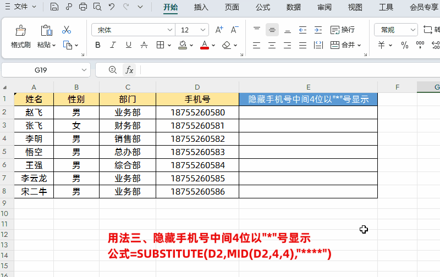Select column D header
This screenshot has height=277, width=440.
(x=197, y=87)
